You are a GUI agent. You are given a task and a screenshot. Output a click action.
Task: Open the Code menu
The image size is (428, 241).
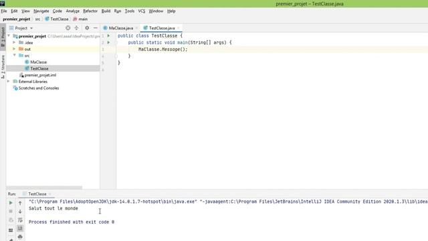click(x=58, y=11)
